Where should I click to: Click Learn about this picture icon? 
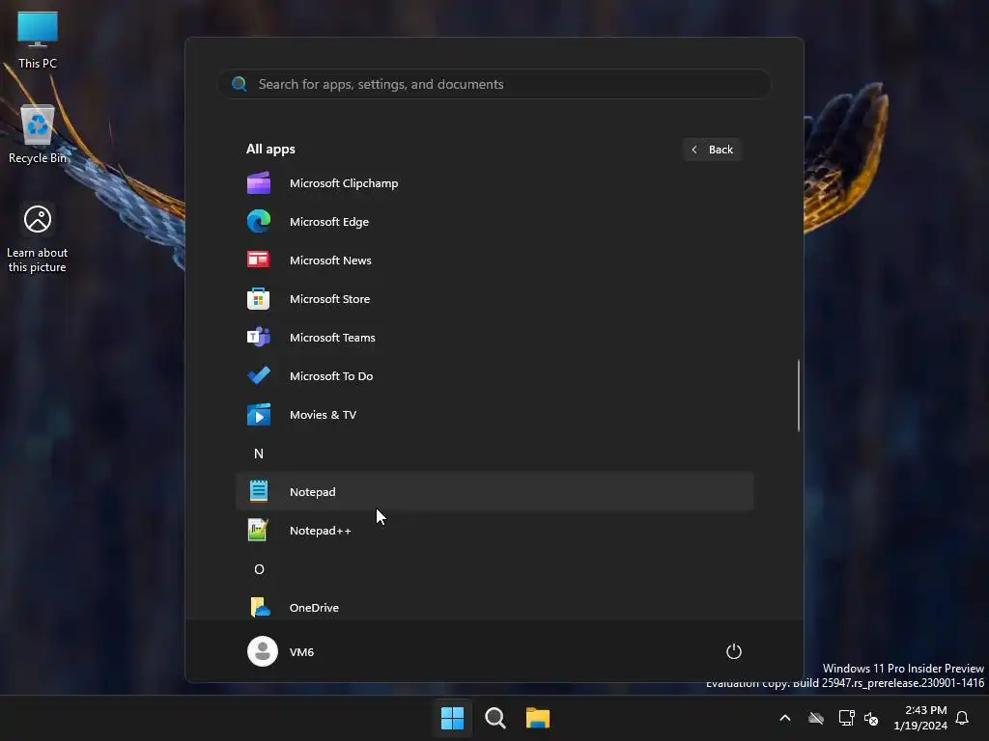pos(38,238)
